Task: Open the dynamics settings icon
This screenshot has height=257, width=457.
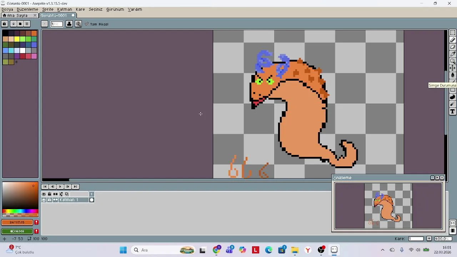Action: point(78,24)
